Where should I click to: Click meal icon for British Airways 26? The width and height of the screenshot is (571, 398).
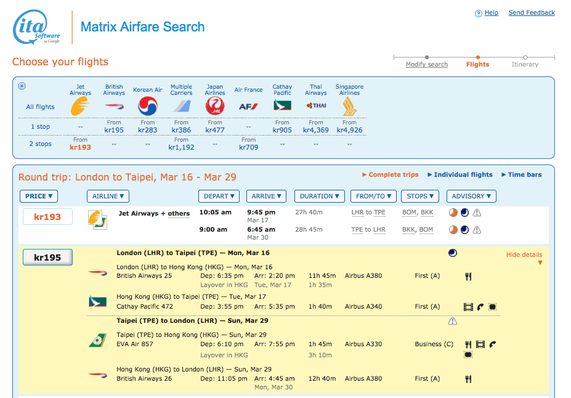[468, 380]
